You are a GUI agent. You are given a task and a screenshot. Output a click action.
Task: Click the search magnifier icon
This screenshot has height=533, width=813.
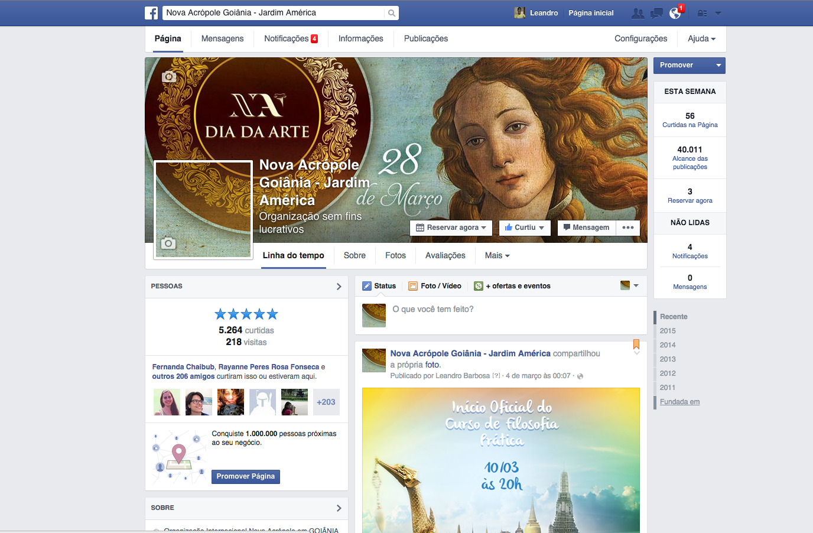click(391, 13)
